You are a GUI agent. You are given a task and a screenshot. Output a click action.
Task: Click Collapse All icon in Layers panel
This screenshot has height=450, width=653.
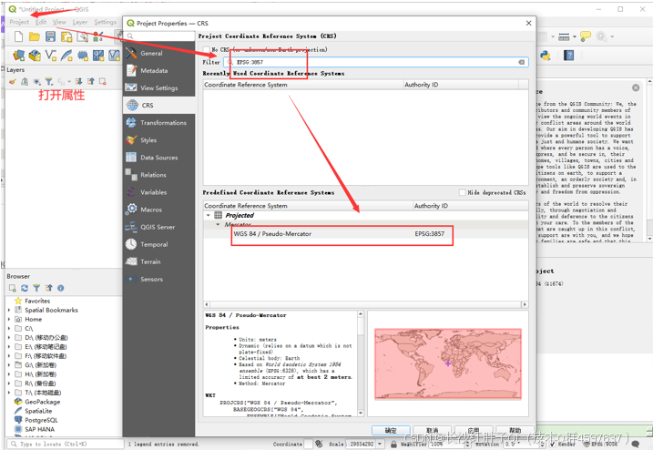tap(91, 82)
